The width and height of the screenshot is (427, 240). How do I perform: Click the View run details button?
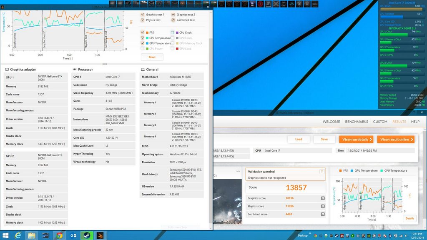pos(356,139)
